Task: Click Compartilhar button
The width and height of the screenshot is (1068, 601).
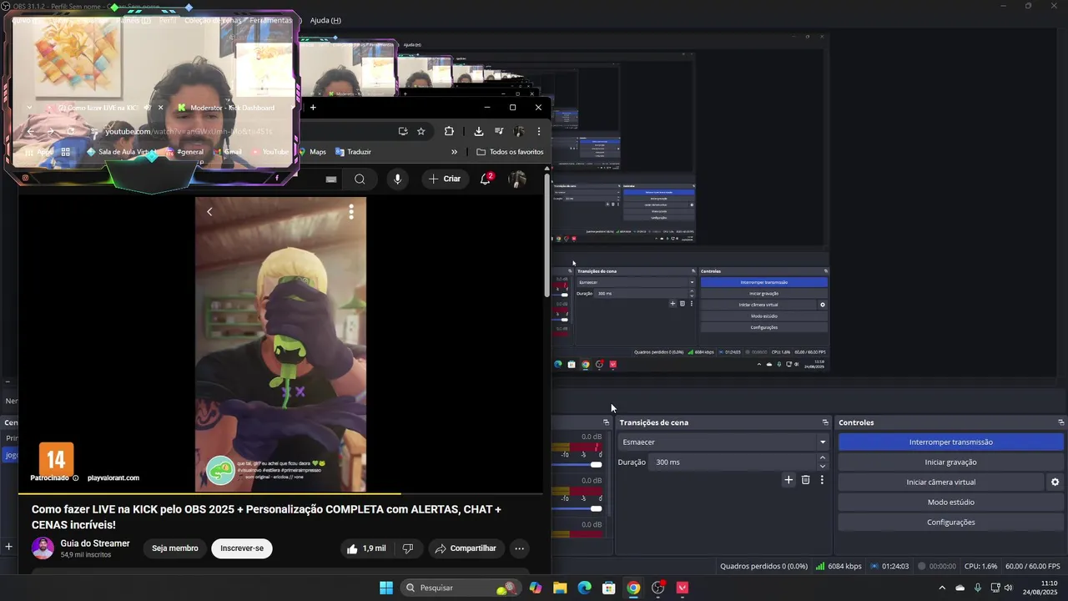Action: click(466, 548)
